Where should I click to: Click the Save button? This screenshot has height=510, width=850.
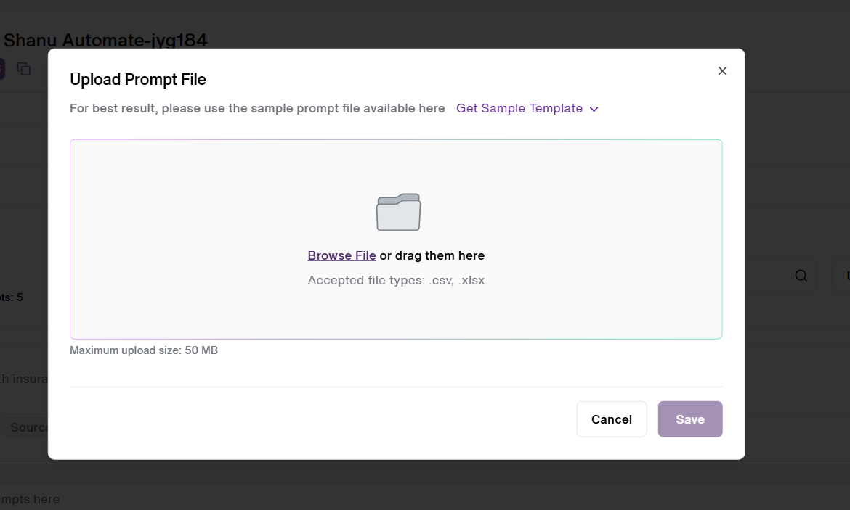click(690, 419)
